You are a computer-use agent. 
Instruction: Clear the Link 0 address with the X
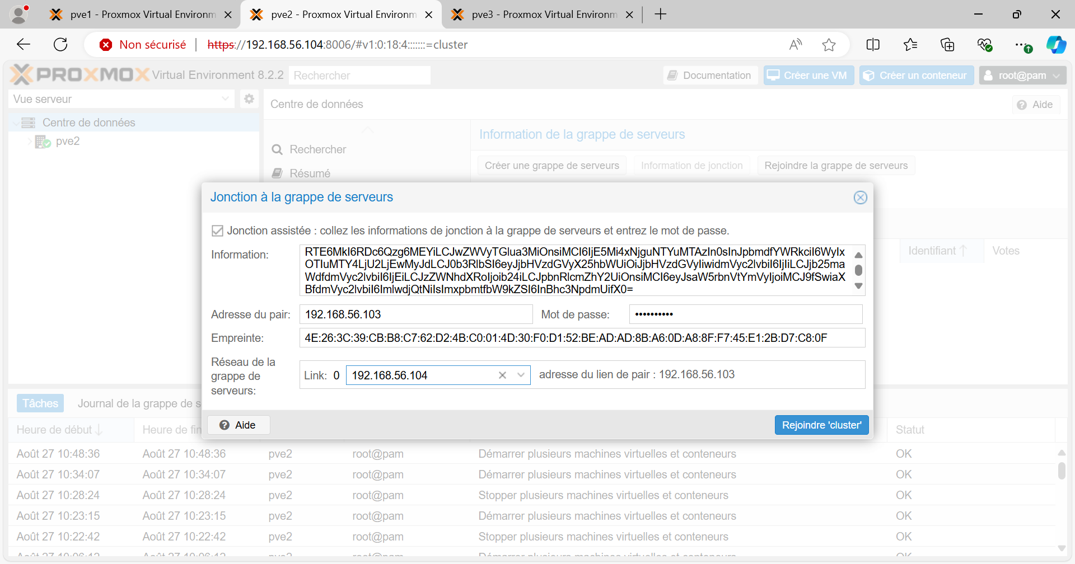[x=502, y=375]
